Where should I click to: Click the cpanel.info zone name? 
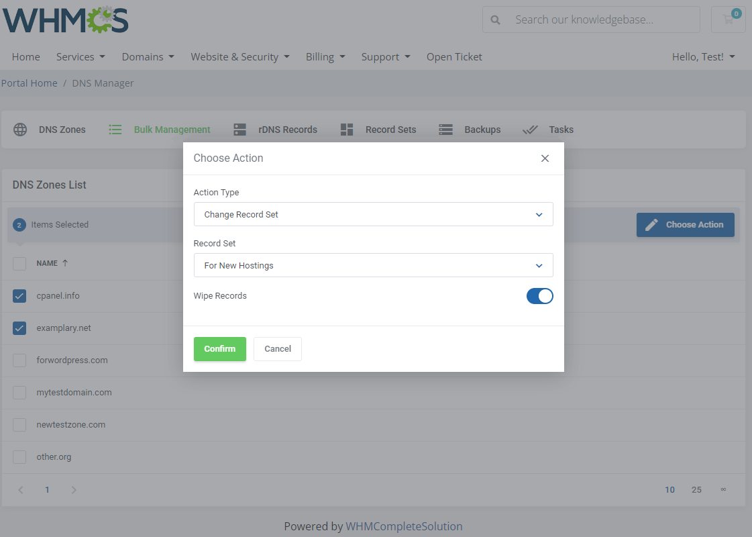58,296
